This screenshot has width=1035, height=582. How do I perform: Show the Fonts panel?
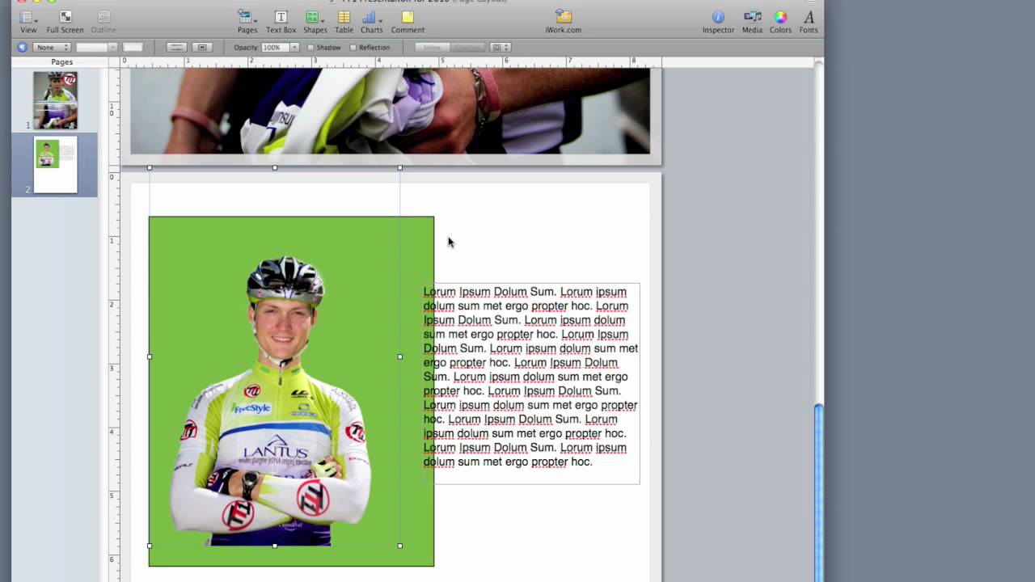click(809, 22)
